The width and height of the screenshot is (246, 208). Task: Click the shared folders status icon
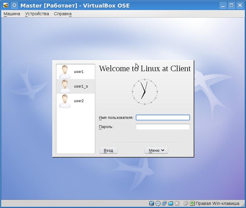pyautogui.click(x=171, y=203)
